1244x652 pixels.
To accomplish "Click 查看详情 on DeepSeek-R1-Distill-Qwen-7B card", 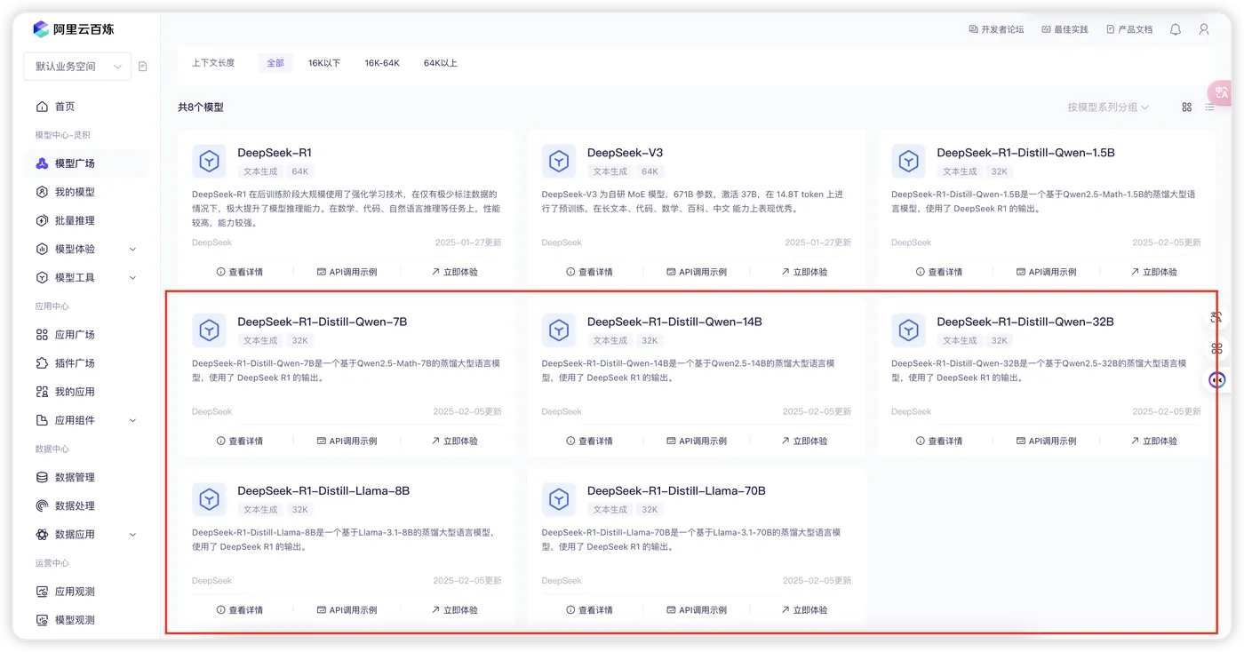I will 240,441.
